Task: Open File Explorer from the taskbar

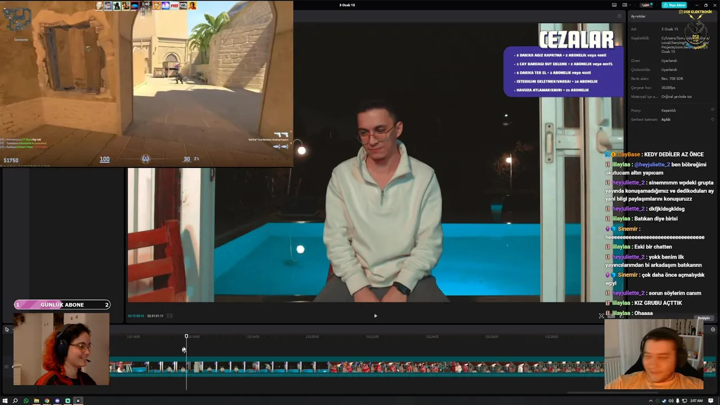Action: point(37,400)
